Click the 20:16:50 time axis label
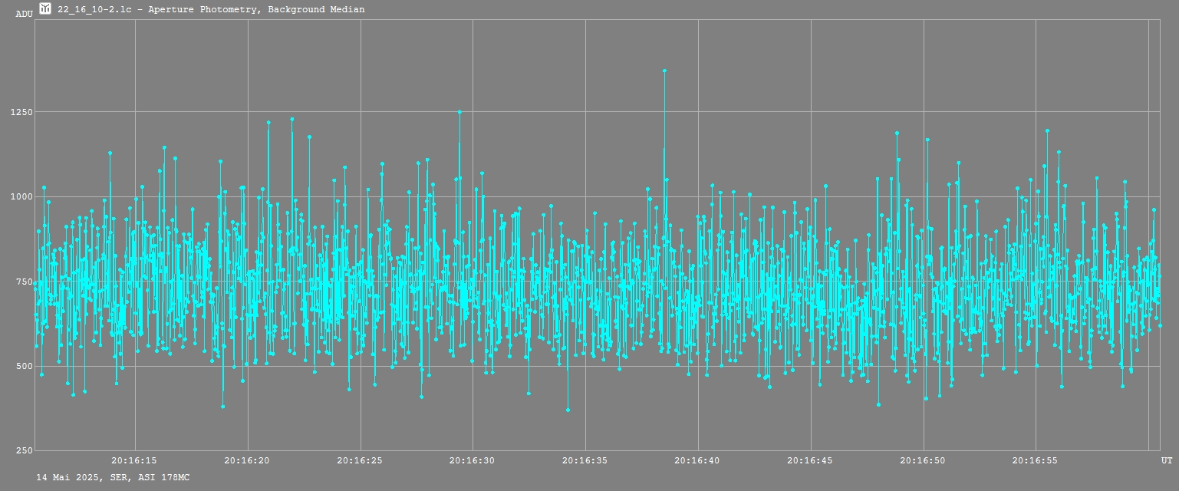The height and width of the screenshot is (491, 1179). (x=923, y=461)
